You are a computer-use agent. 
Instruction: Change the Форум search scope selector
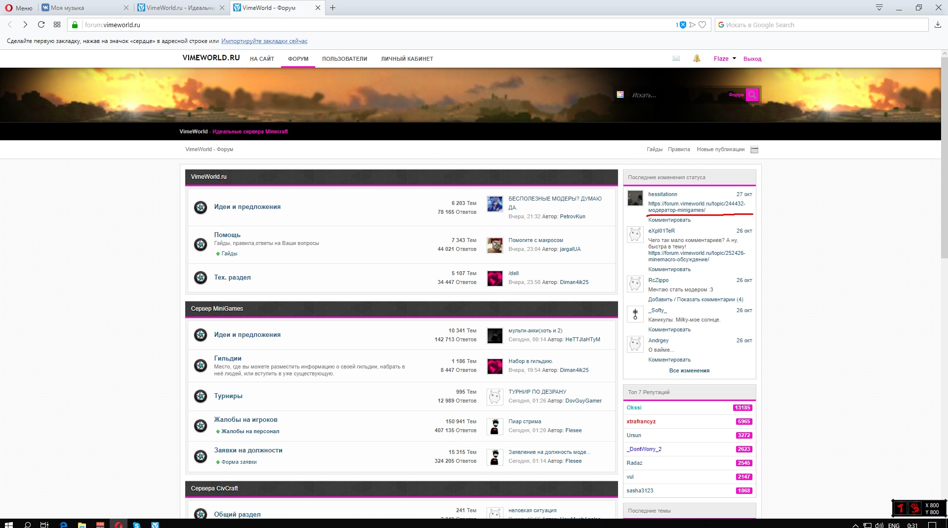[x=736, y=95]
